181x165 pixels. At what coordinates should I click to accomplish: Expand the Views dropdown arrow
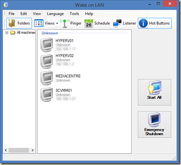[57, 24]
